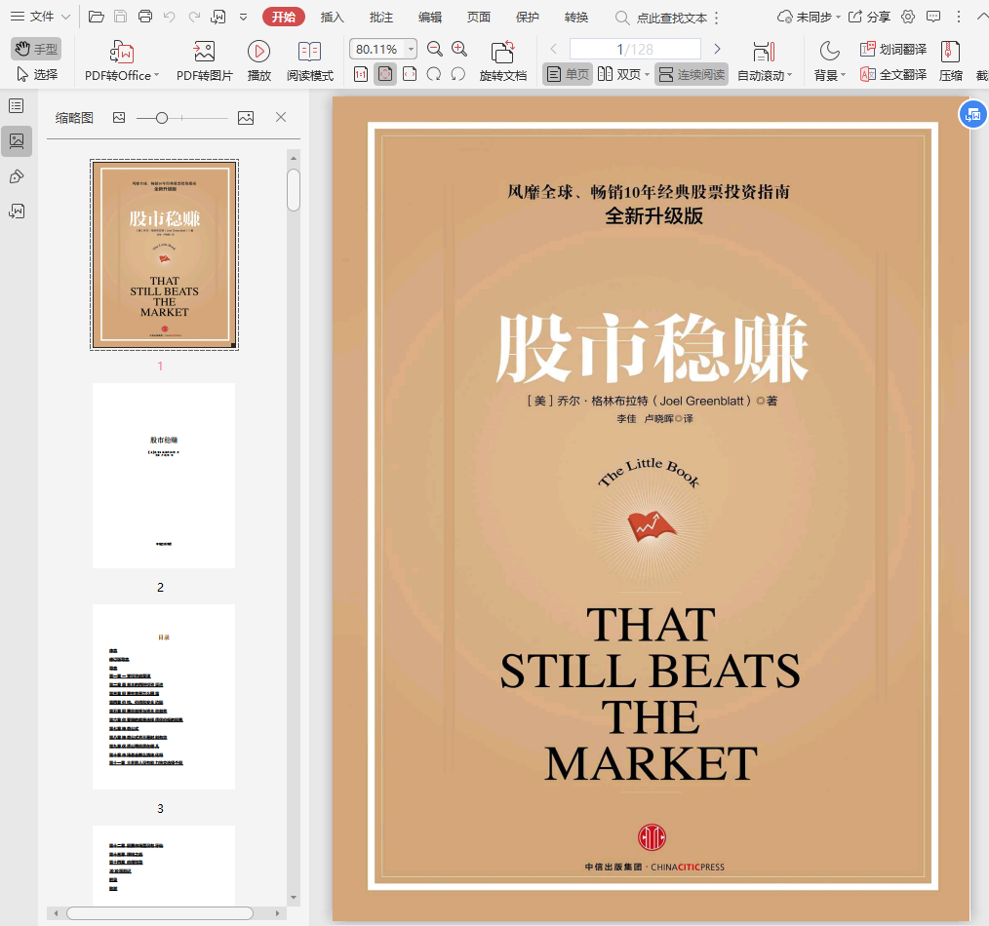989x926 pixels.
Task: Open the outline bookmarks sidebar icon
Action: click(17, 106)
